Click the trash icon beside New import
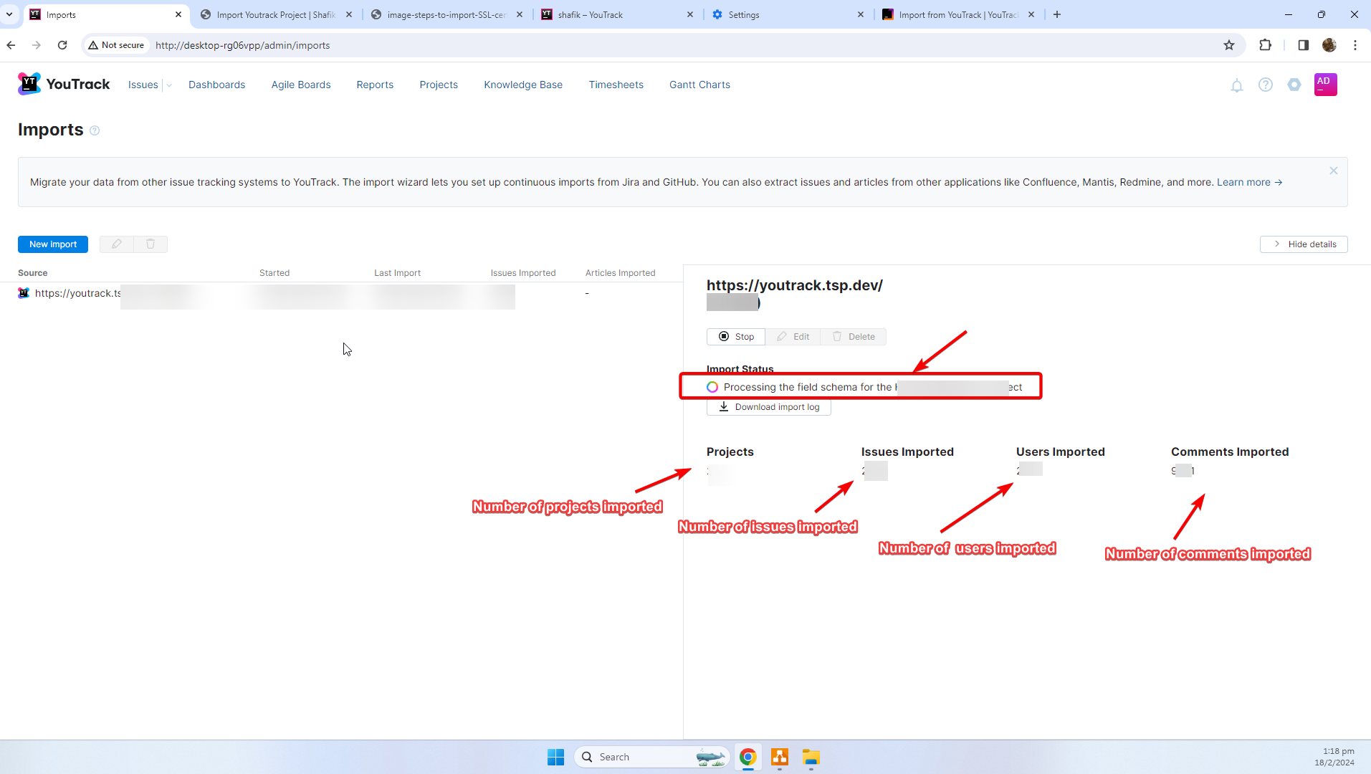Viewport: 1371px width, 774px height. [x=151, y=244]
